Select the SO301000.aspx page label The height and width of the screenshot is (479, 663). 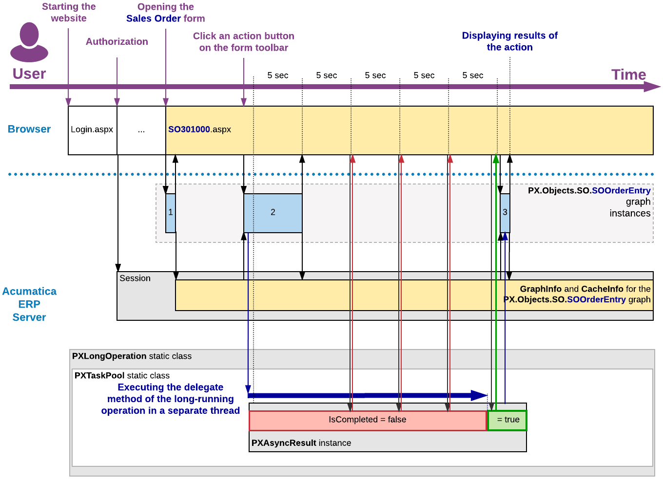pyautogui.click(x=199, y=129)
